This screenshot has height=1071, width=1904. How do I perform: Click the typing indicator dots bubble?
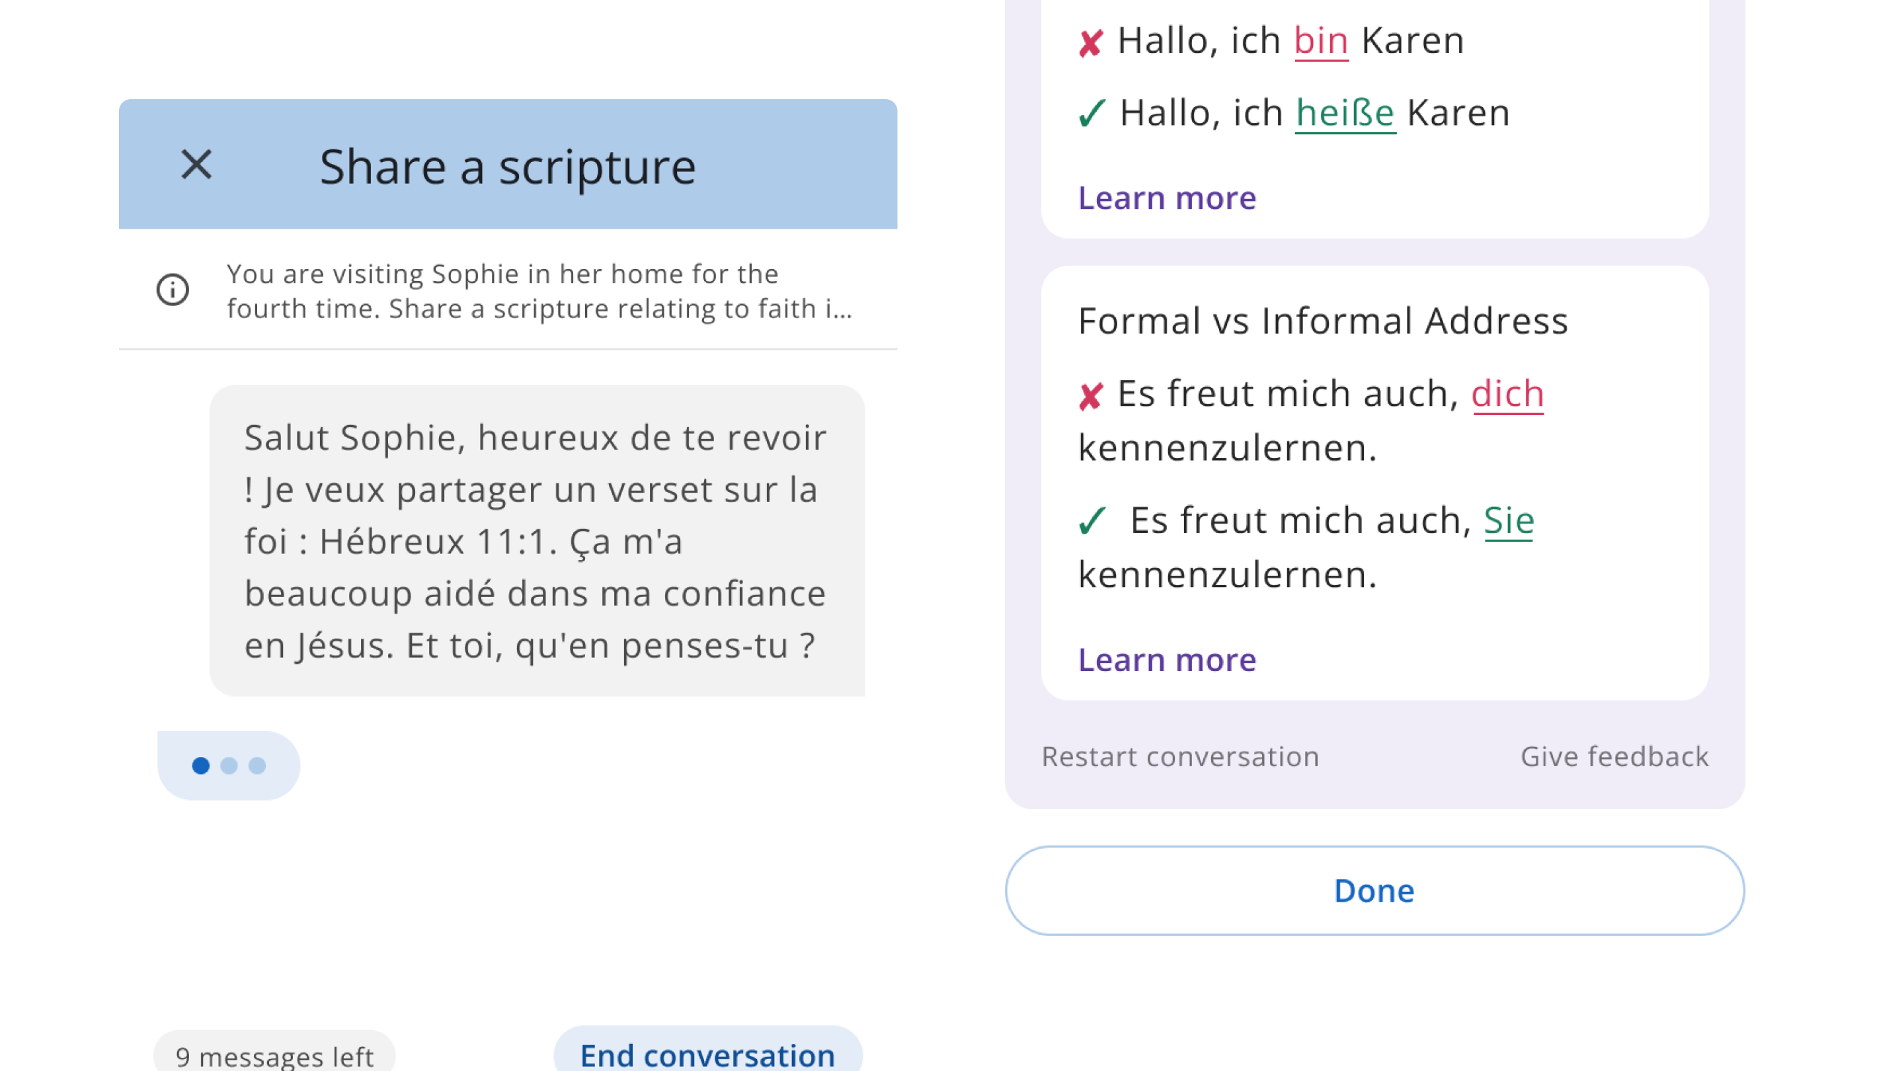228,766
